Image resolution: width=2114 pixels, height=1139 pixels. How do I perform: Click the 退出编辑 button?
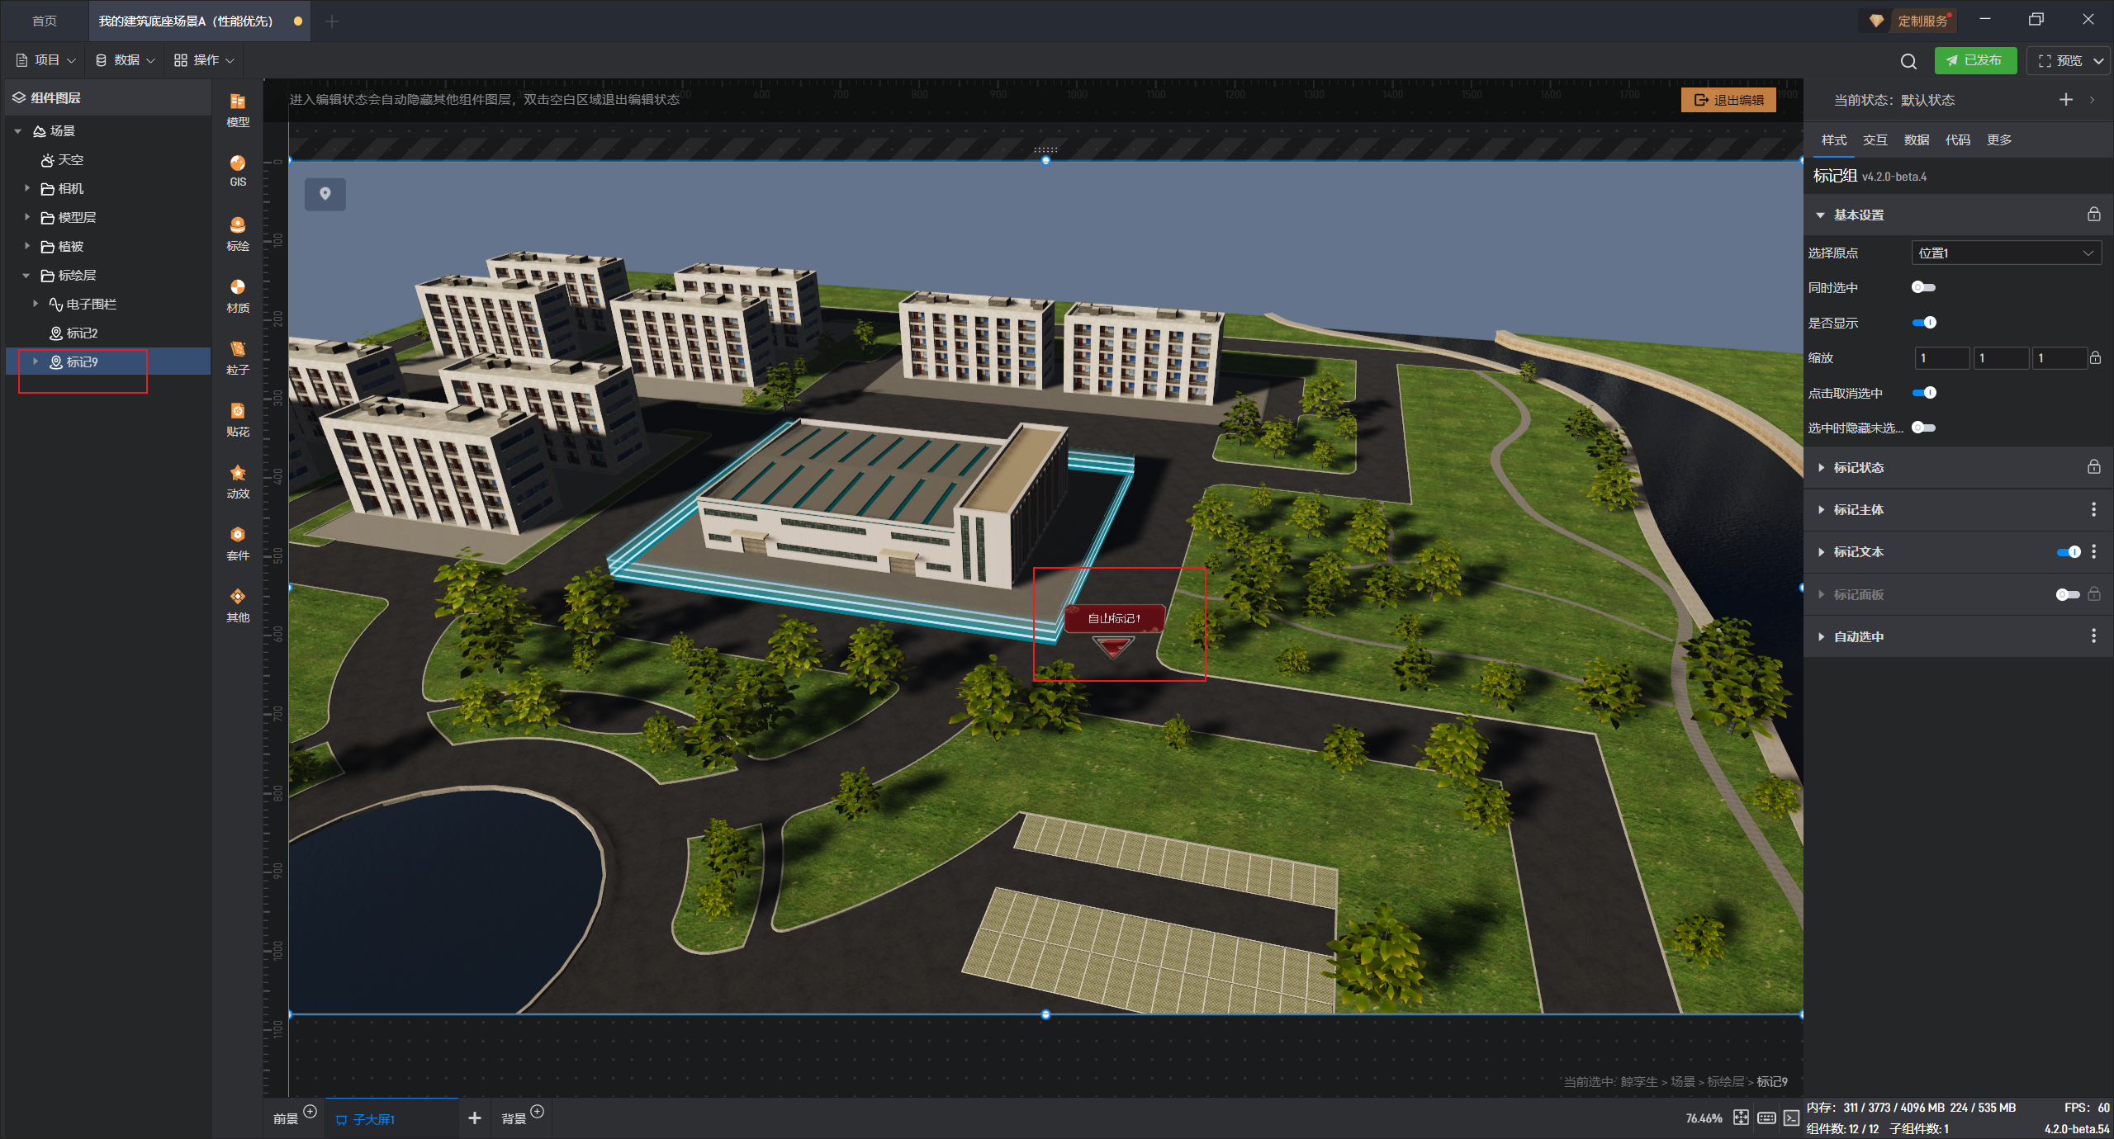[x=1728, y=100]
